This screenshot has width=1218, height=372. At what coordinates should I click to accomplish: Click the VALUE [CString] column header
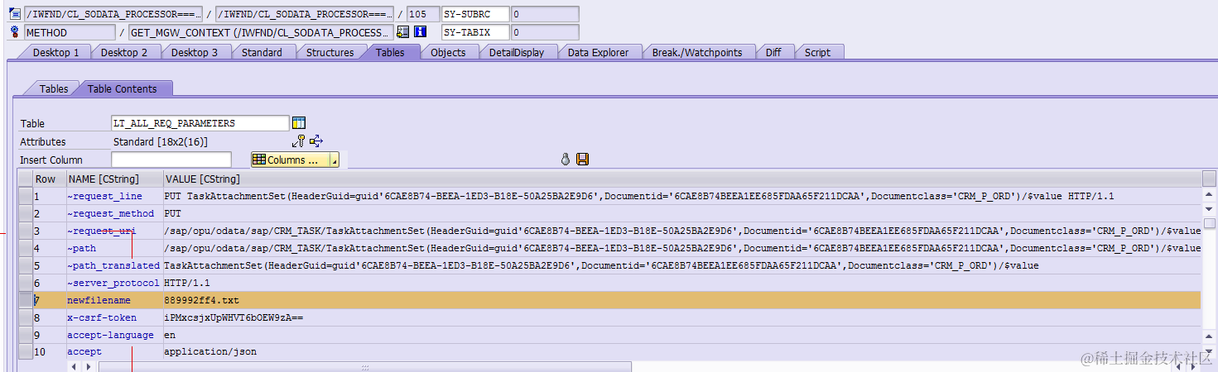click(681, 179)
